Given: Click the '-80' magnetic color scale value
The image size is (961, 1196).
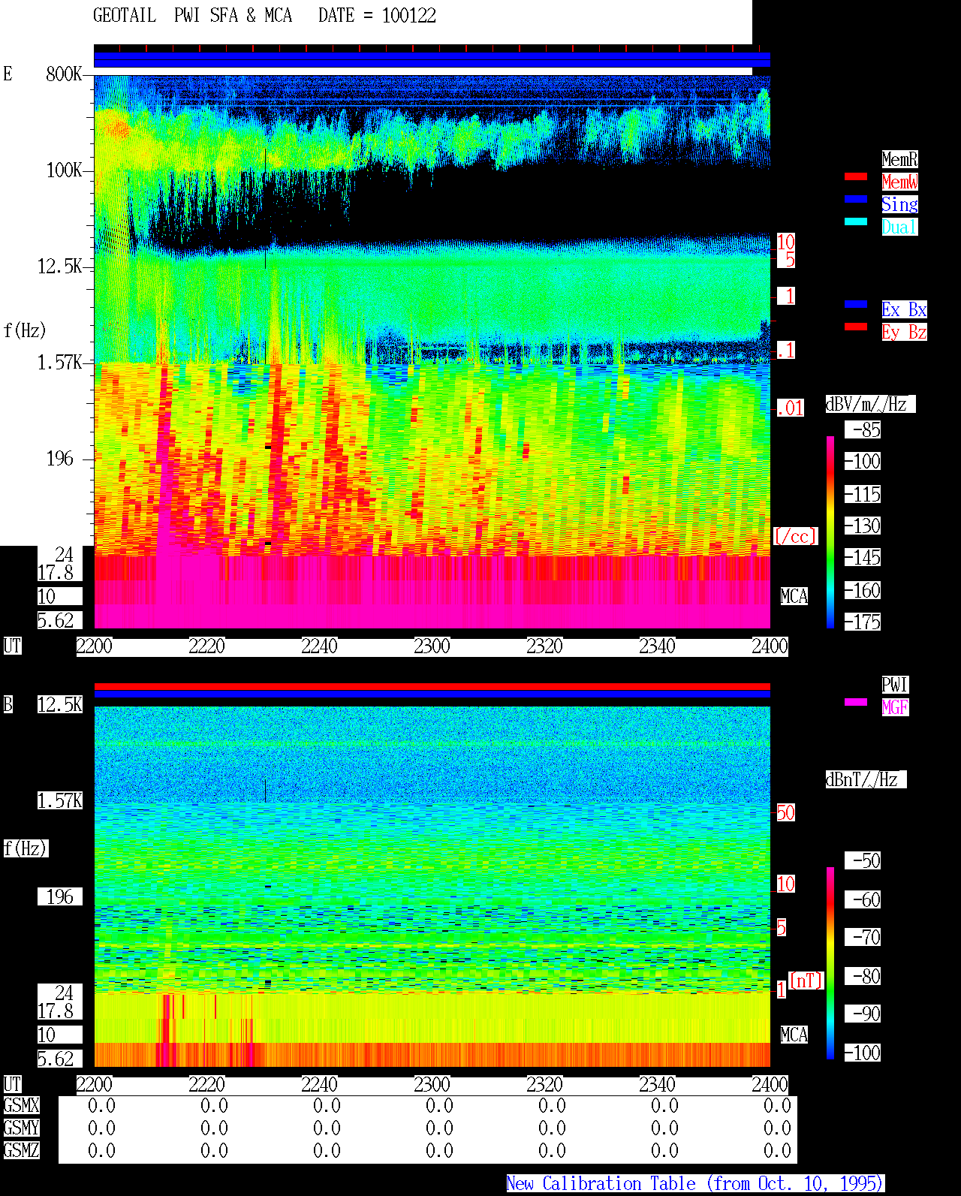Looking at the screenshot, I should coord(863,976).
